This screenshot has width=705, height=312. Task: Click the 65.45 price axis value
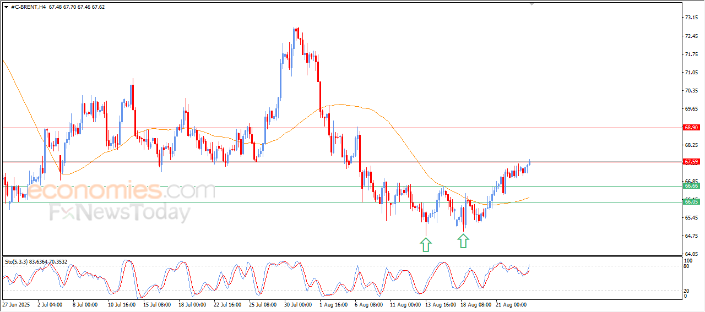pyautogui.click(x=691, y=218)
